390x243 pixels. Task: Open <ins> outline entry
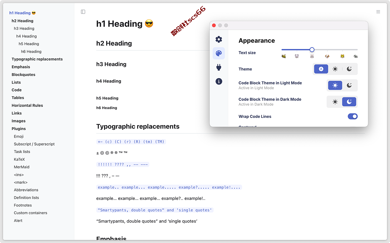[19, 175]
